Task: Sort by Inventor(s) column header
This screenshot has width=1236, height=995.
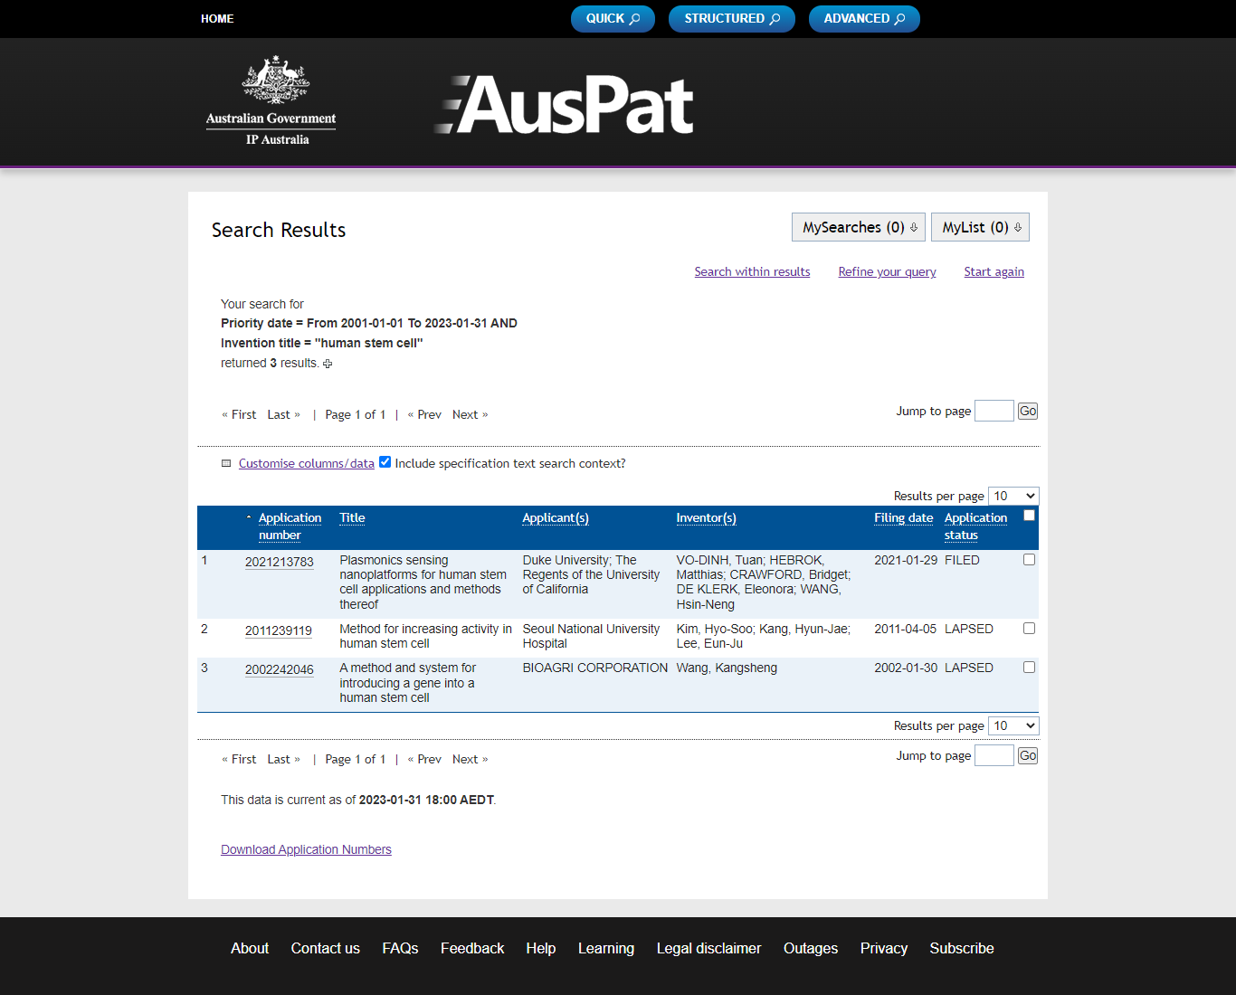Action: (x=706, y=517)
